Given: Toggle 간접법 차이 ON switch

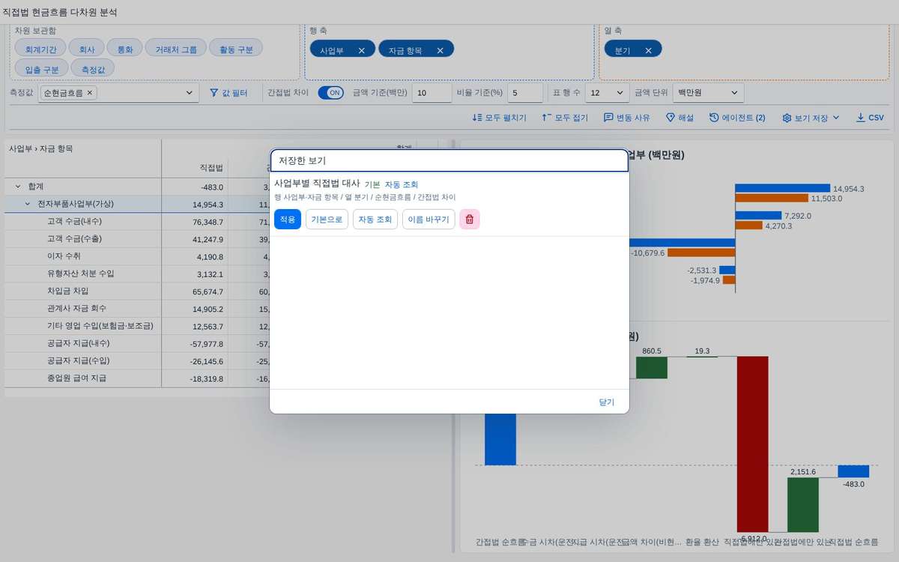Looking at the screenshot, I should click(330, 93).
